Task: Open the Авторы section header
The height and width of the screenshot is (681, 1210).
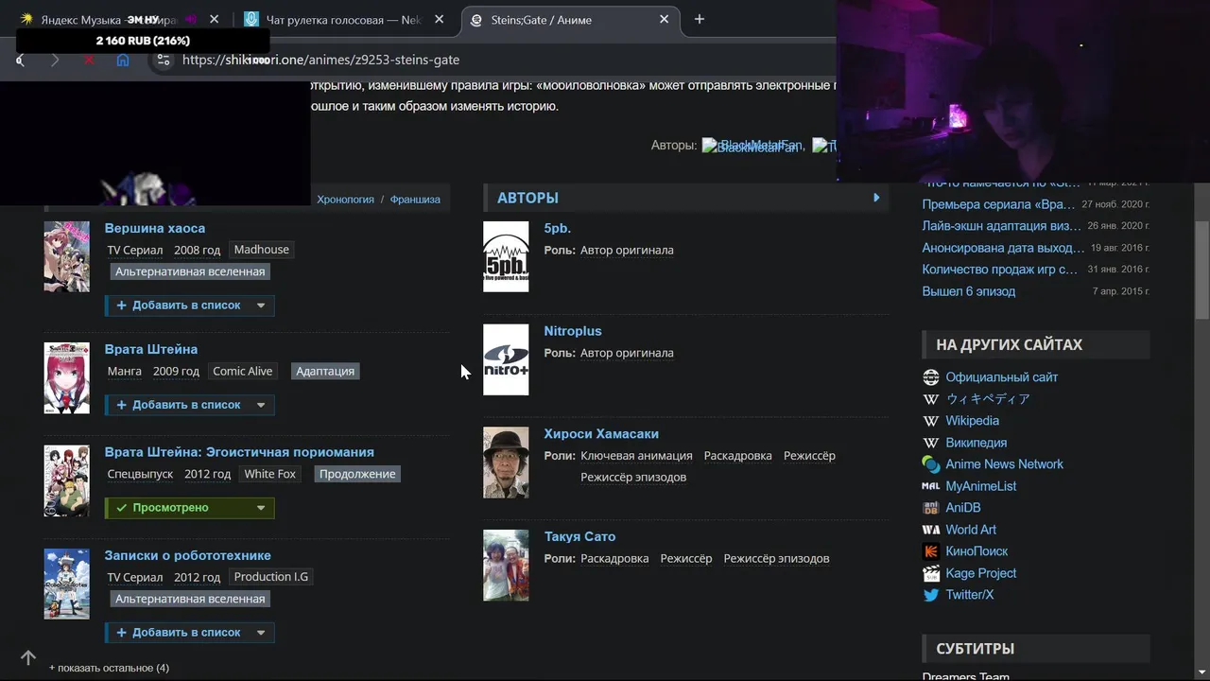Action: click(x=528, y=198)
